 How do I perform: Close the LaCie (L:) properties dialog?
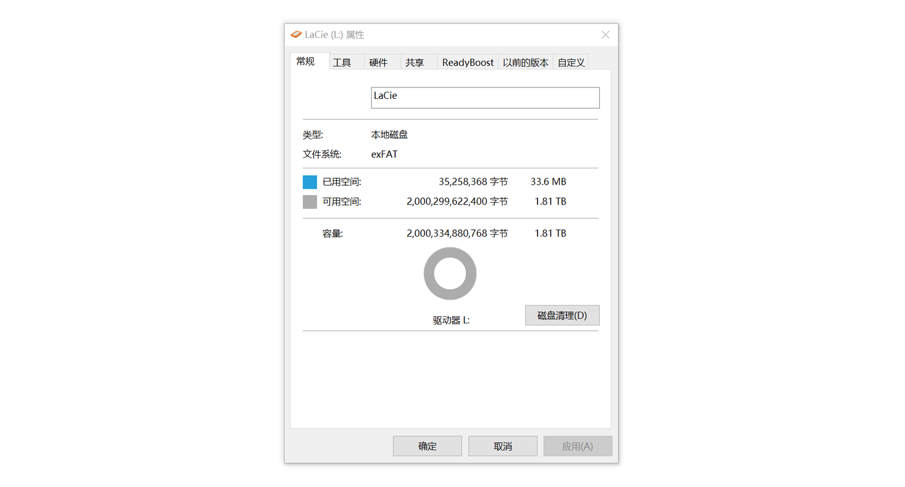(606, 35)
